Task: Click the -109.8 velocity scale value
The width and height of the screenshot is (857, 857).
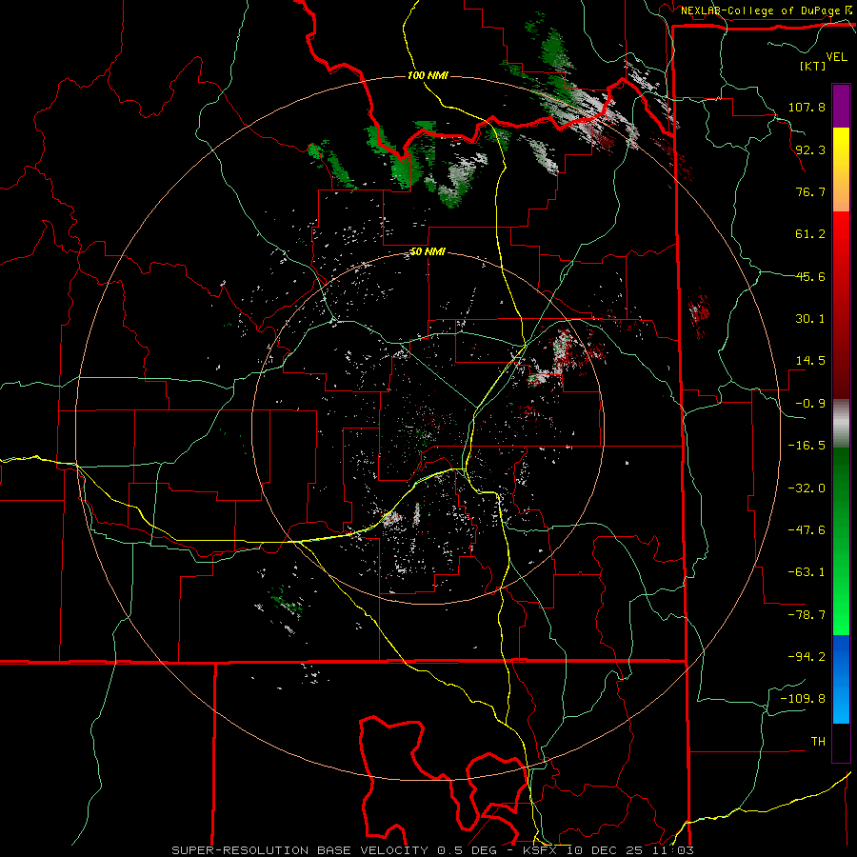Action: [803, 699]
